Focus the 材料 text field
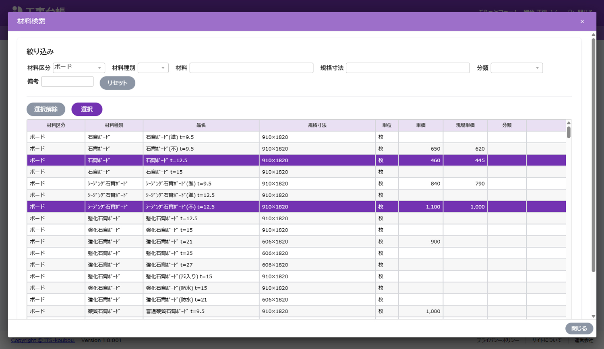Image resolution: width=604 pixels, height=349 pixels. point(251,68)
